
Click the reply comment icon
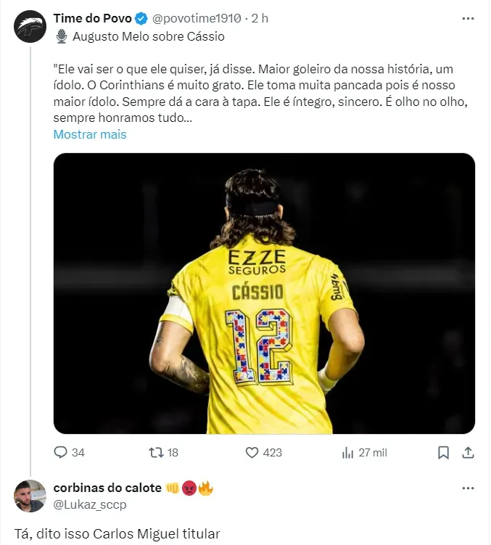[61, 452]
